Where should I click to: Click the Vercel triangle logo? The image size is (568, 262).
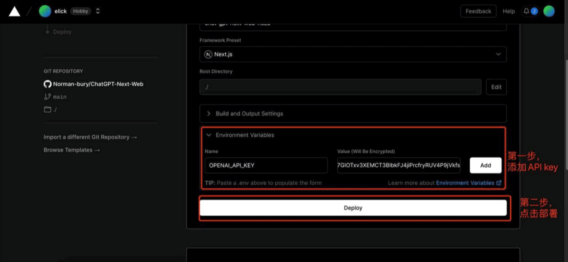click(15, 11)
